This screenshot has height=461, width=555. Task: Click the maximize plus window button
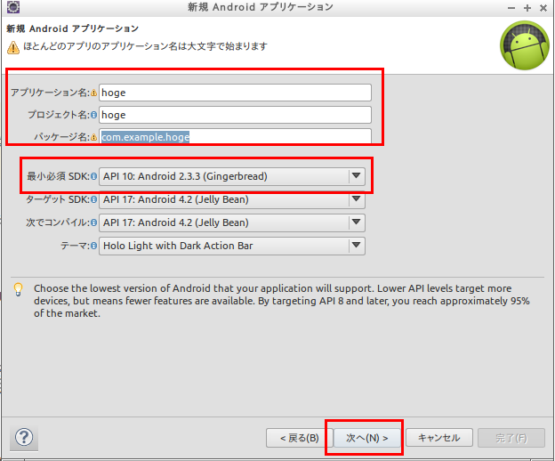coord(527,8)
